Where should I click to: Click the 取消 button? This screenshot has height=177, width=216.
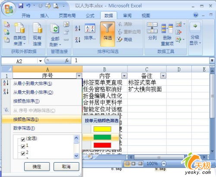(x=66, y=167)
